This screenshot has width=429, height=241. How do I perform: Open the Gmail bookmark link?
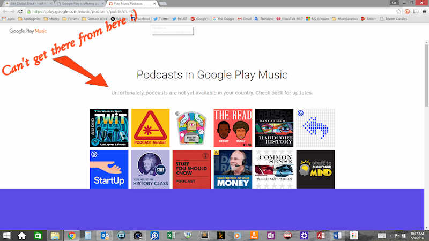tap(244, 19)
